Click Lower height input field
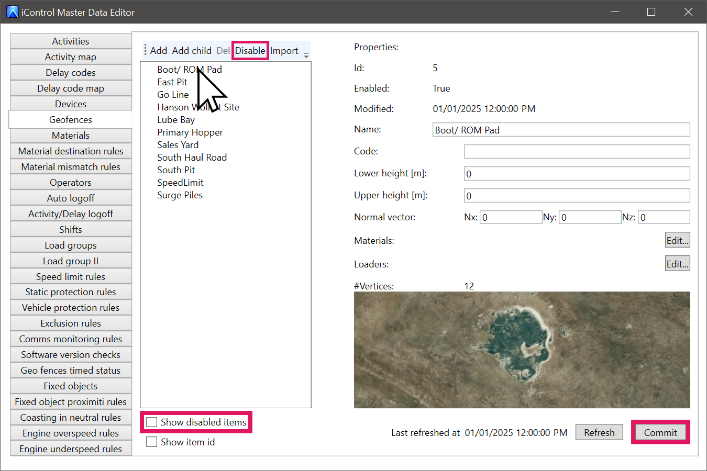Viewport: 707px width, 471px height. 577,174
